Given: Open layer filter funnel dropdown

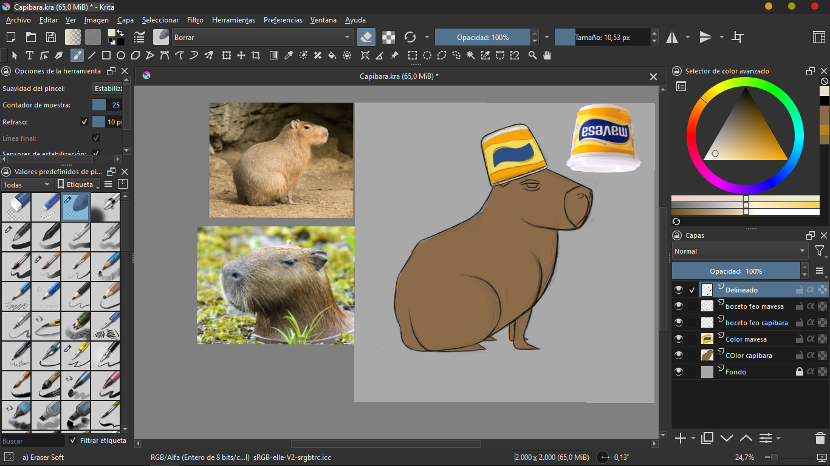Looking at the screenshot, I should coord(820,251).
